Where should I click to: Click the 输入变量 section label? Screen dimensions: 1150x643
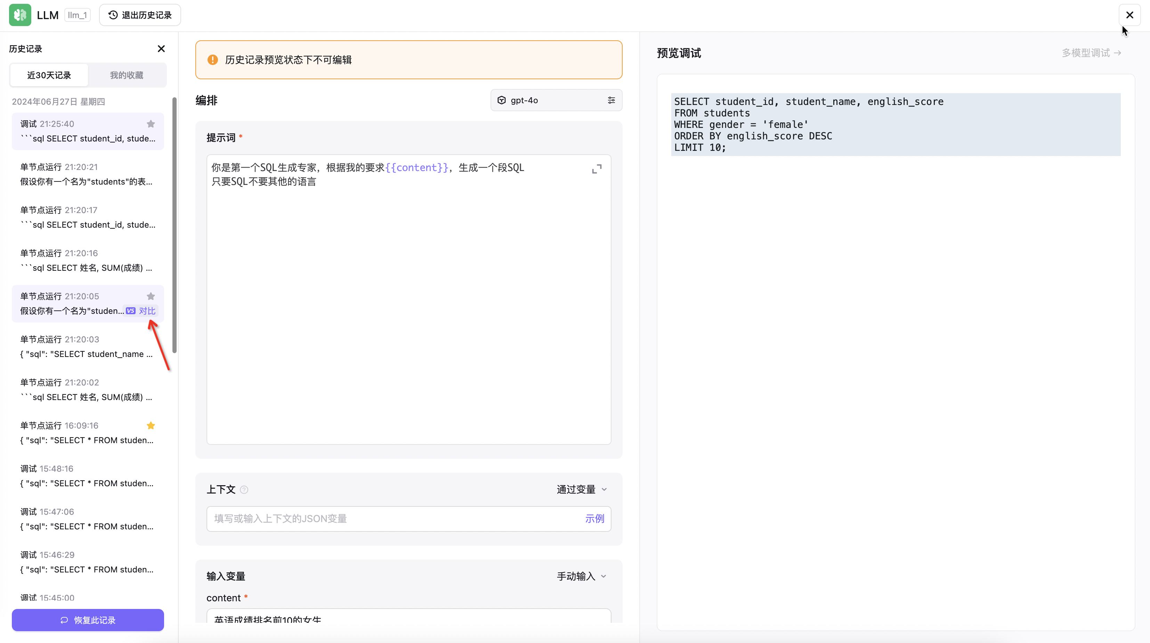tap(226, 577)
